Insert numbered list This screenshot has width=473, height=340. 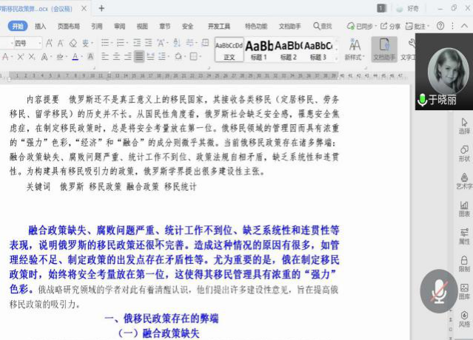120,43
